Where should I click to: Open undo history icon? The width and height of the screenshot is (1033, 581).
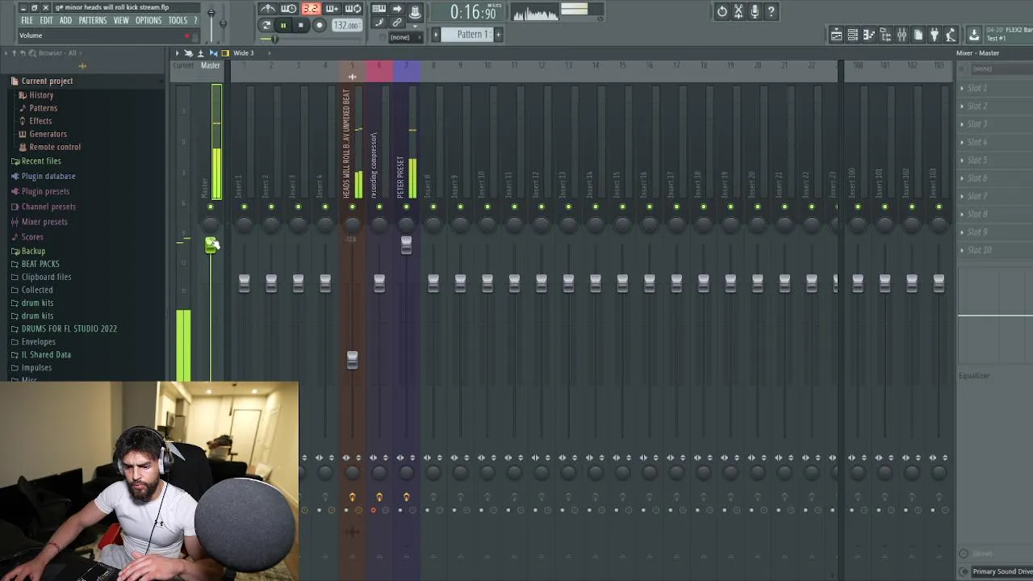722,11
